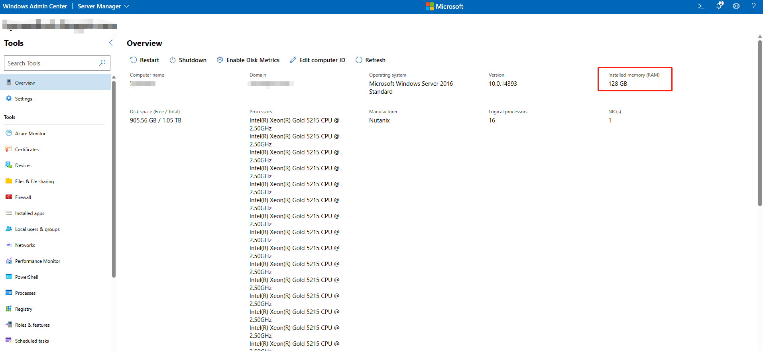Click Enable Disk Metrics button label
Viewport: 763px width, 351px height.
tap(253, 60)
